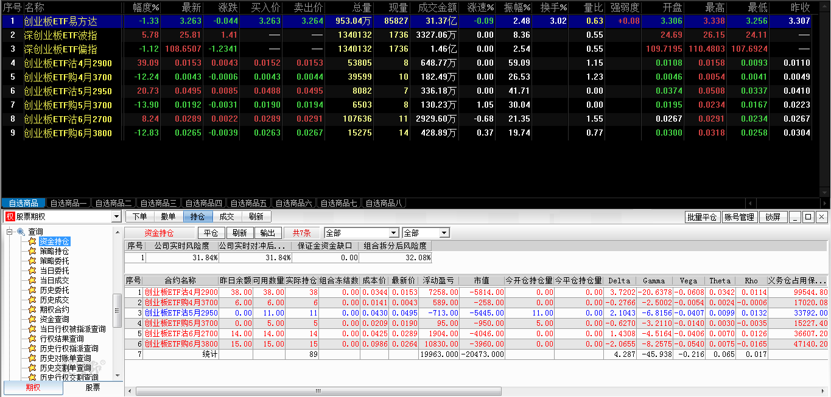Image resolution: width=831 pixels, height=397 pixels.
Task: Click the watchlist tab strip left scroll arrow
Action: tap(749, 203)
